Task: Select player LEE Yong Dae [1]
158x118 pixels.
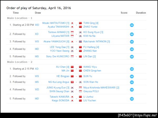Action: coord(60,47)
